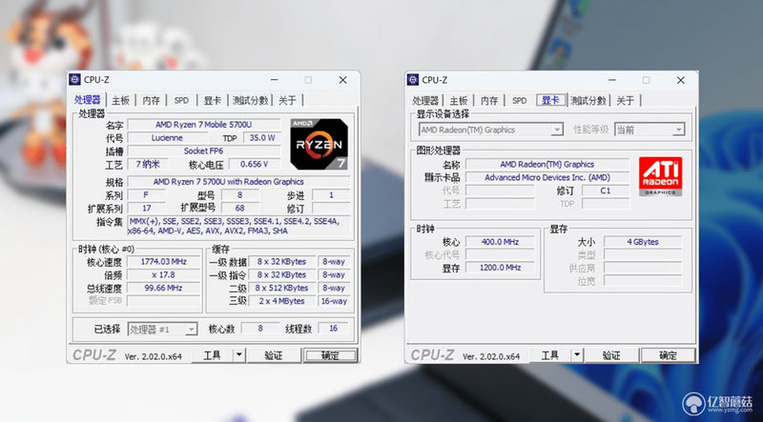Open 内存 tab in right CPU-Z window
This screenshot has height=422, width=763.
point(489,100)
